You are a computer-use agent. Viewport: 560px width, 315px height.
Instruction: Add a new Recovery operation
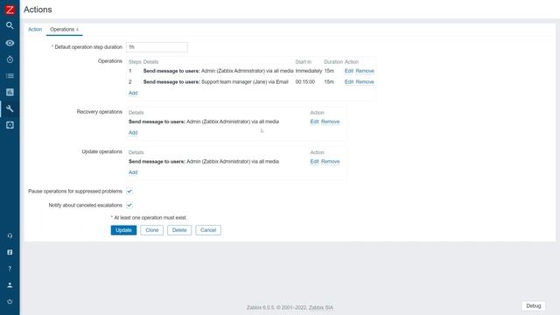pos(133,132)
